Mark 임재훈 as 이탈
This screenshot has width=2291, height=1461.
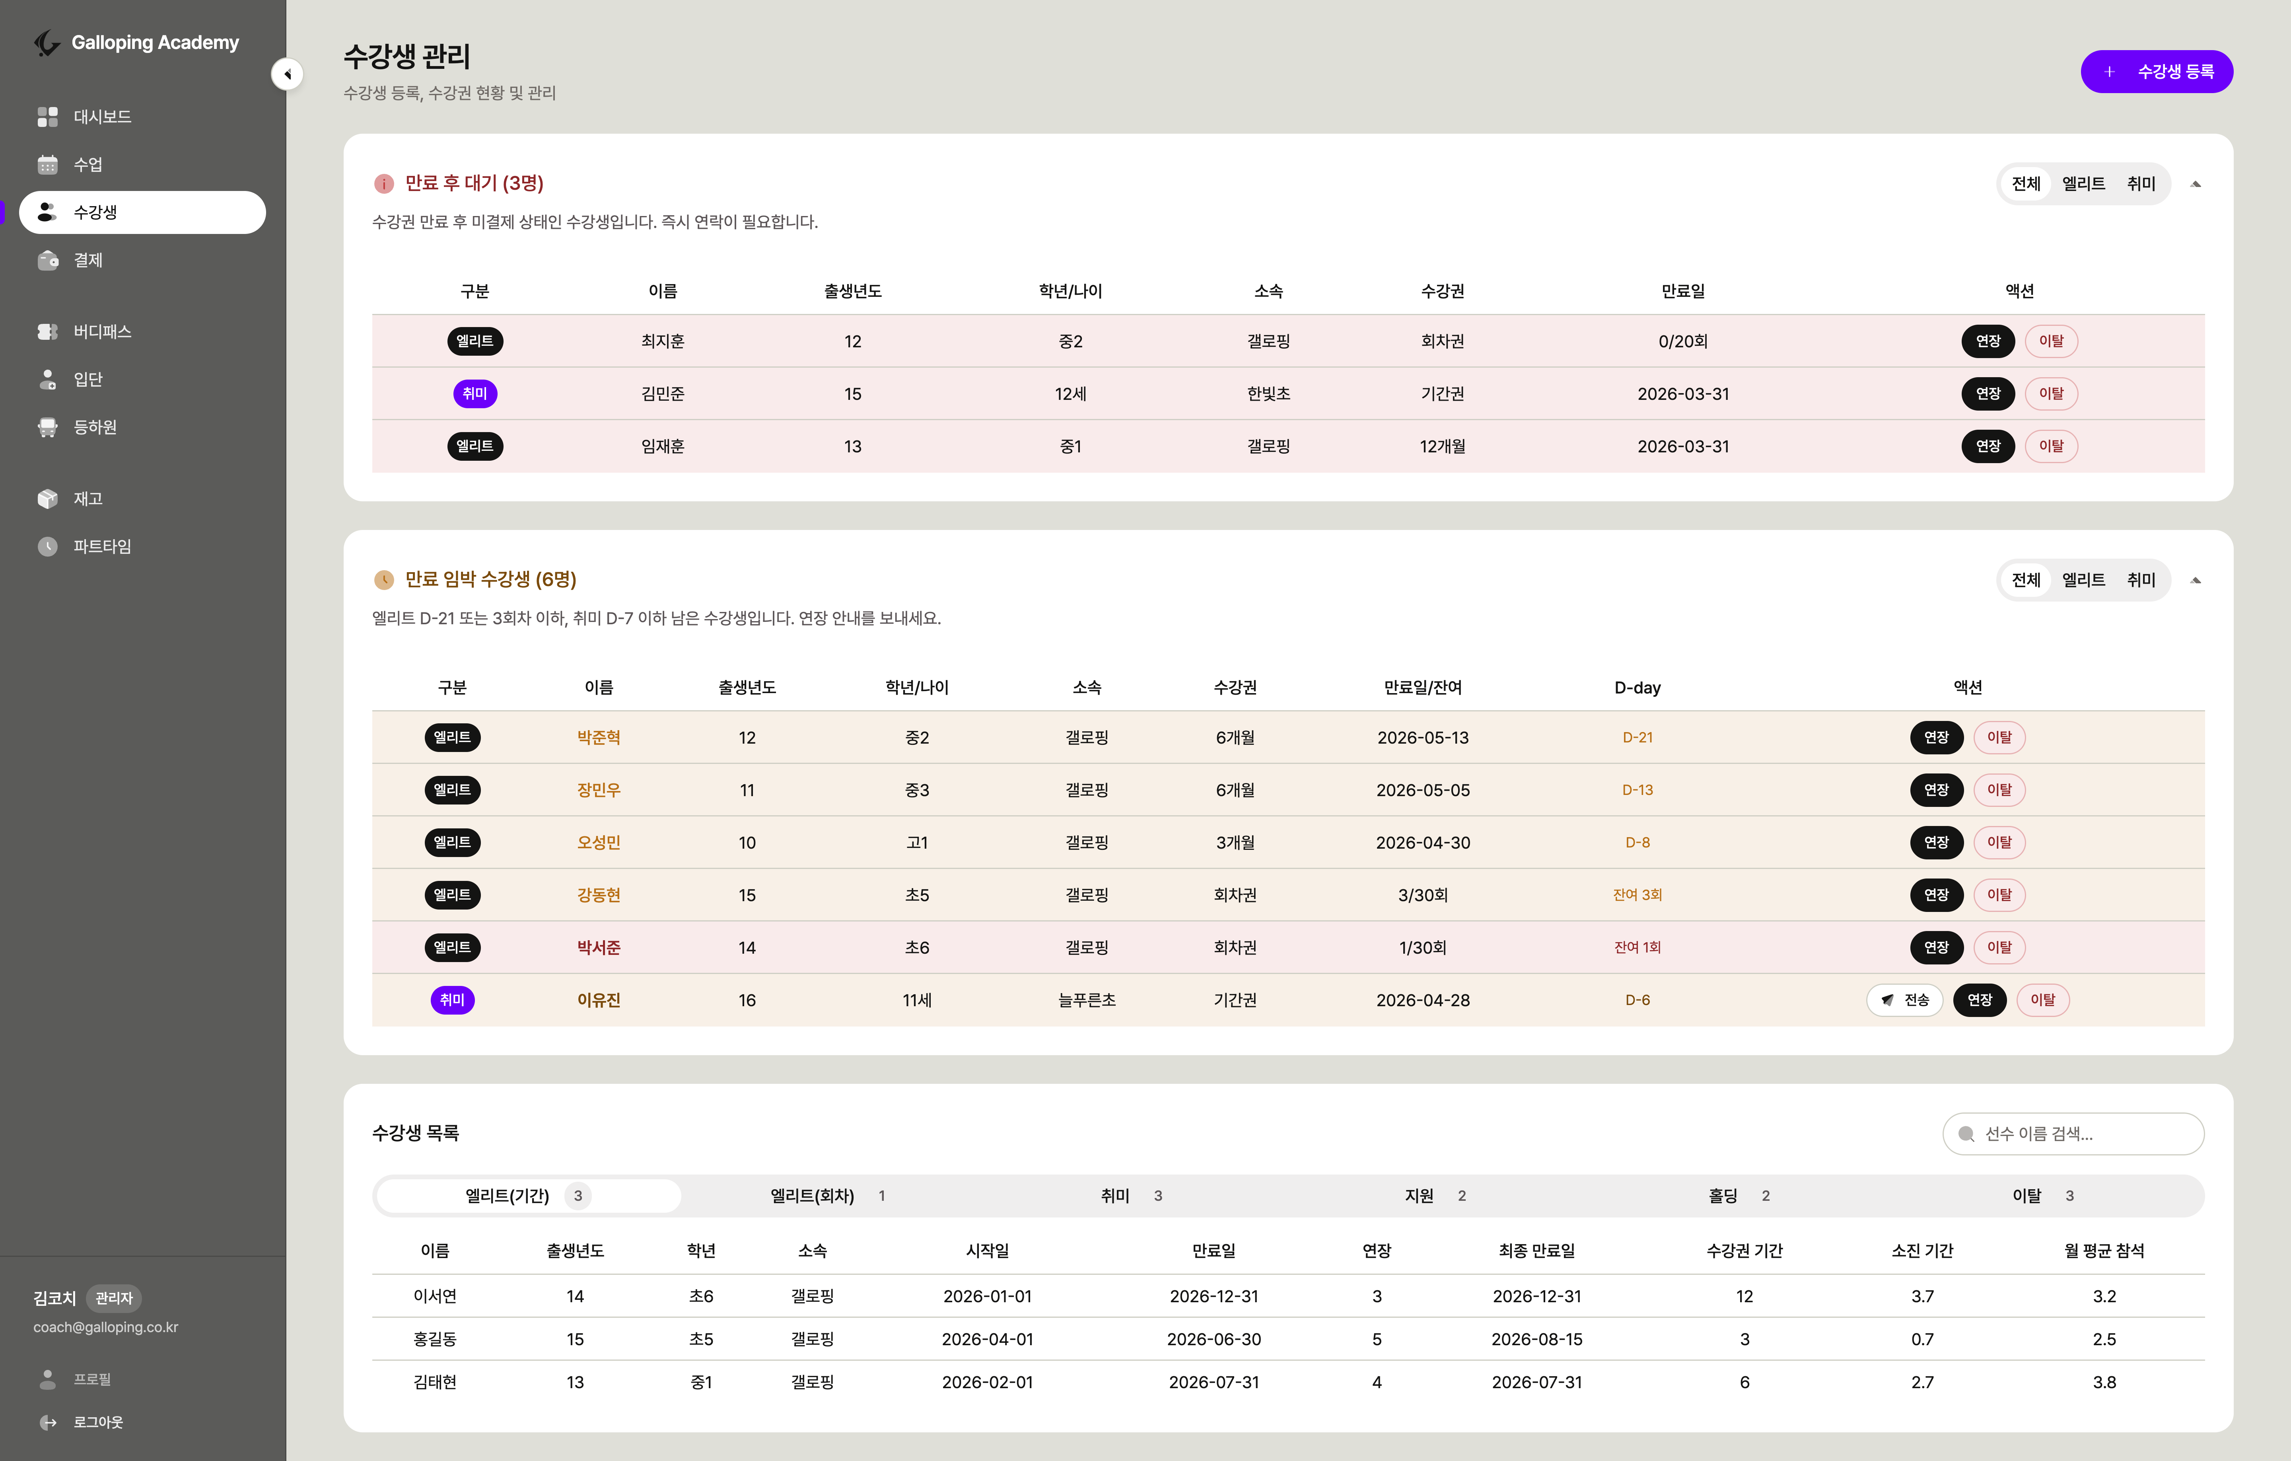click(2051, 446)
